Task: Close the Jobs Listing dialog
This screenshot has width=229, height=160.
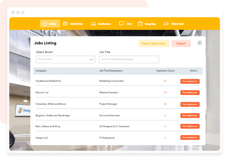Action: tap(199, 43)
